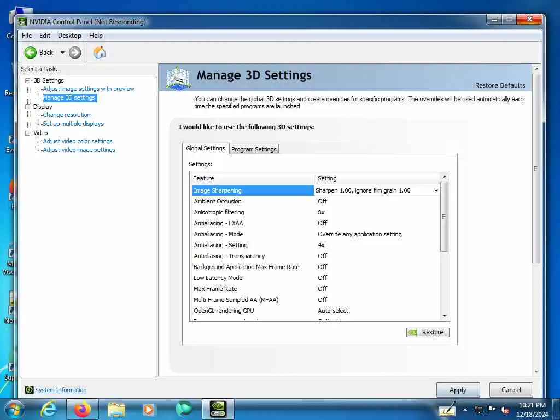Image resolution: width=560 pixels, height=420 pixels.
Task: Open Back history dropdown arrow
Action: (62, 52)
